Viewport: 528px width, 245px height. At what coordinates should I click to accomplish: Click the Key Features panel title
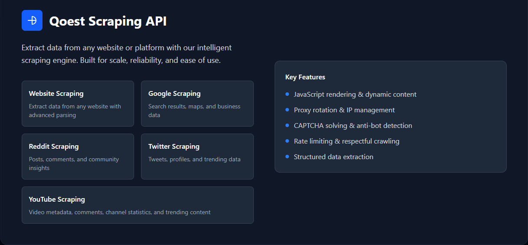pyautogui.click(x=305, y=77)
